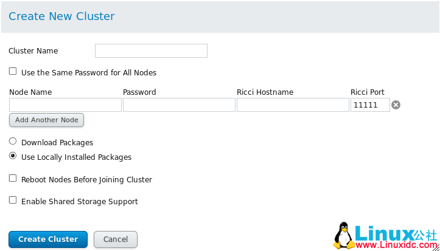
Task: Click the Ricci Port field showing 11111
Action: (x=370, y=105)
